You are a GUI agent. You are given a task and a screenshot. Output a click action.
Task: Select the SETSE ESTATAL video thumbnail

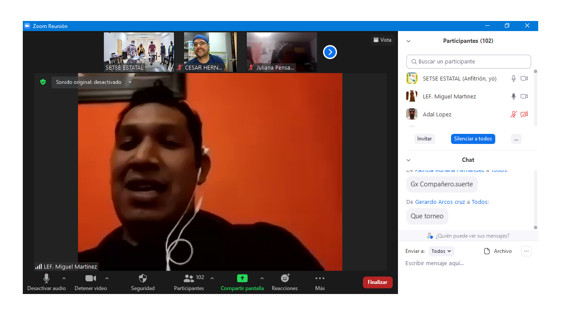point(139,52)
